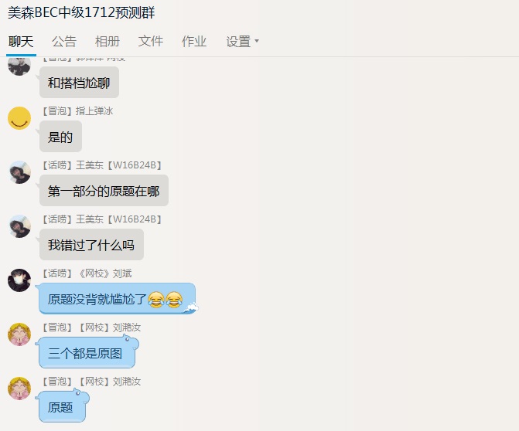Open the 公告 tab

(x=64, y=42)
